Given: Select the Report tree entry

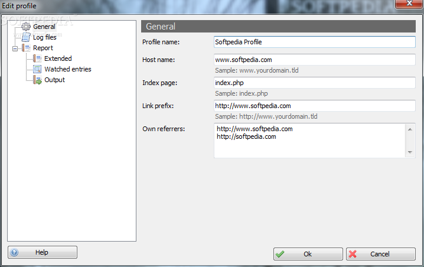Looking at the screenshot, I should point(43,48).
